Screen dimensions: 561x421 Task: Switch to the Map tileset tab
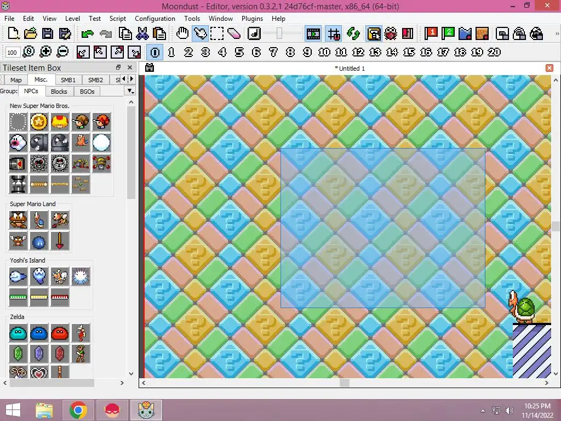tap(16, 80)
